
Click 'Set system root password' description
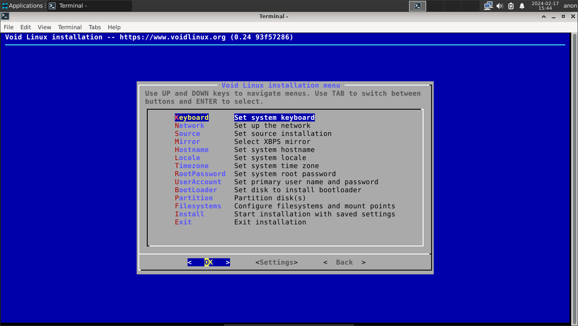(x=285, y=174)
